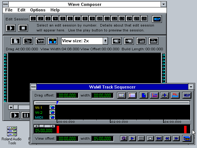Click the question mark info icon in Wave Composer
The height and width of the screenshot is (148, 197).
coord(53,41)
